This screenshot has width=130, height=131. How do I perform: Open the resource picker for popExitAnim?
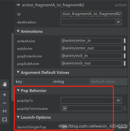tap(125, 63)
